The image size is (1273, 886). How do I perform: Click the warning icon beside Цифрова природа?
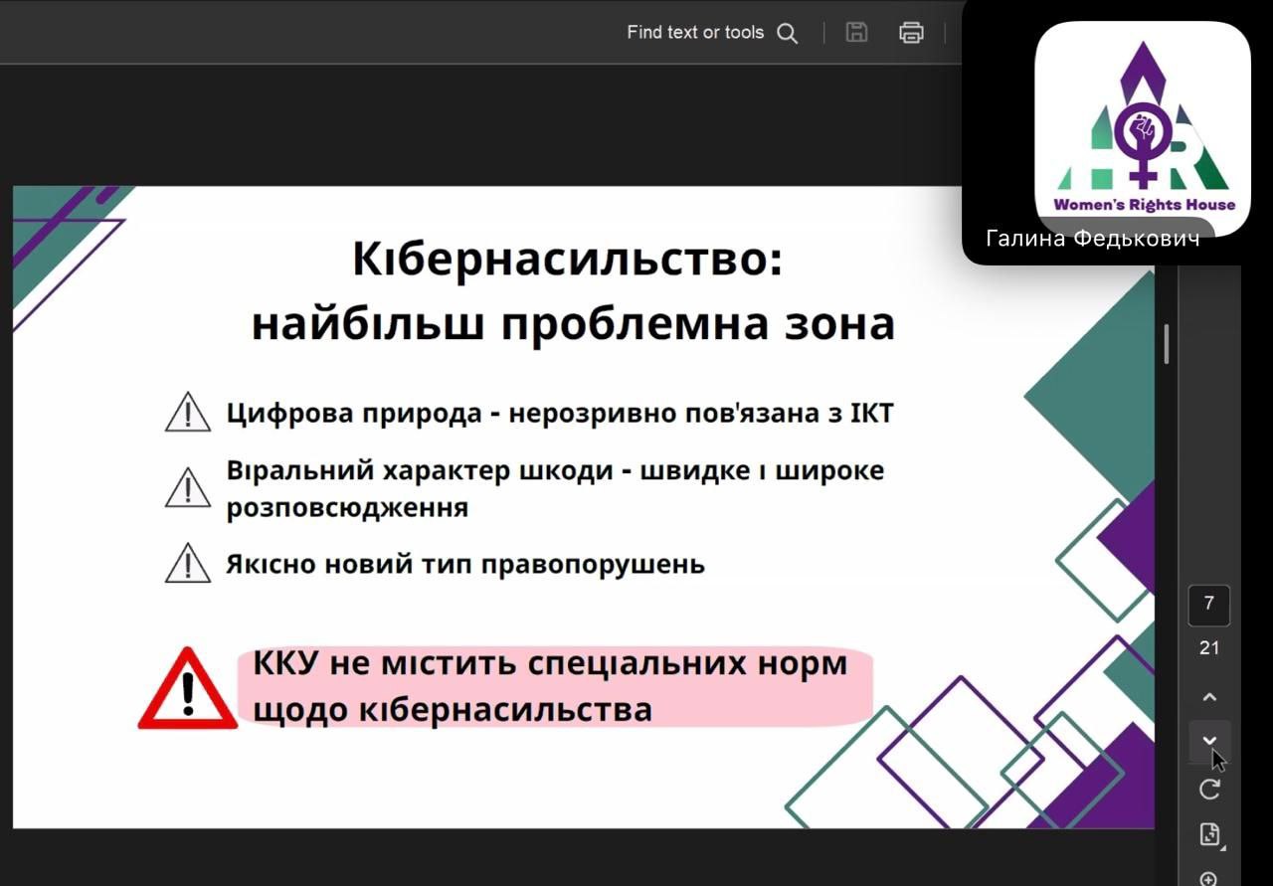pos(187,413)
